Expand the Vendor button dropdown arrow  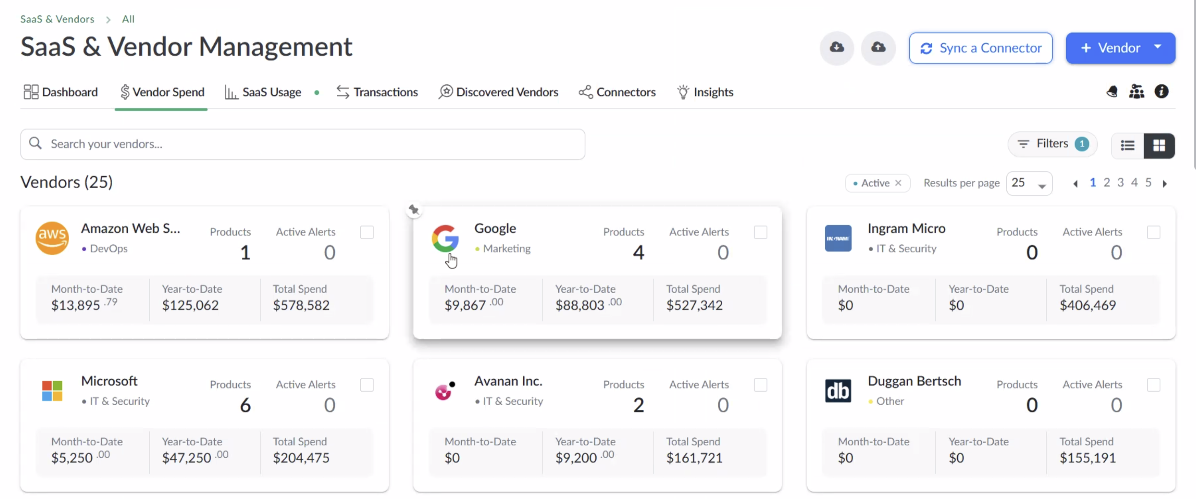(x=1158, y=47)
